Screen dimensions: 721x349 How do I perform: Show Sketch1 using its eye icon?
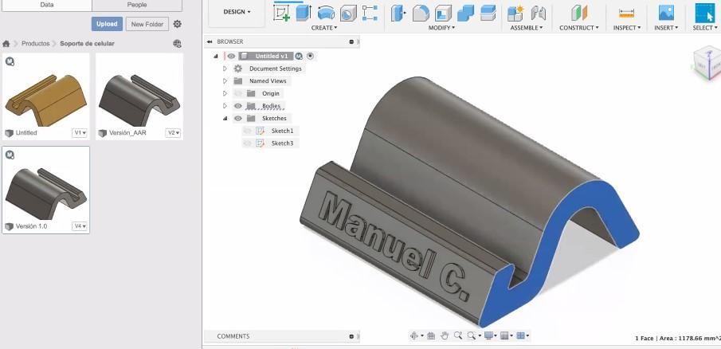(x=248, y=131)
